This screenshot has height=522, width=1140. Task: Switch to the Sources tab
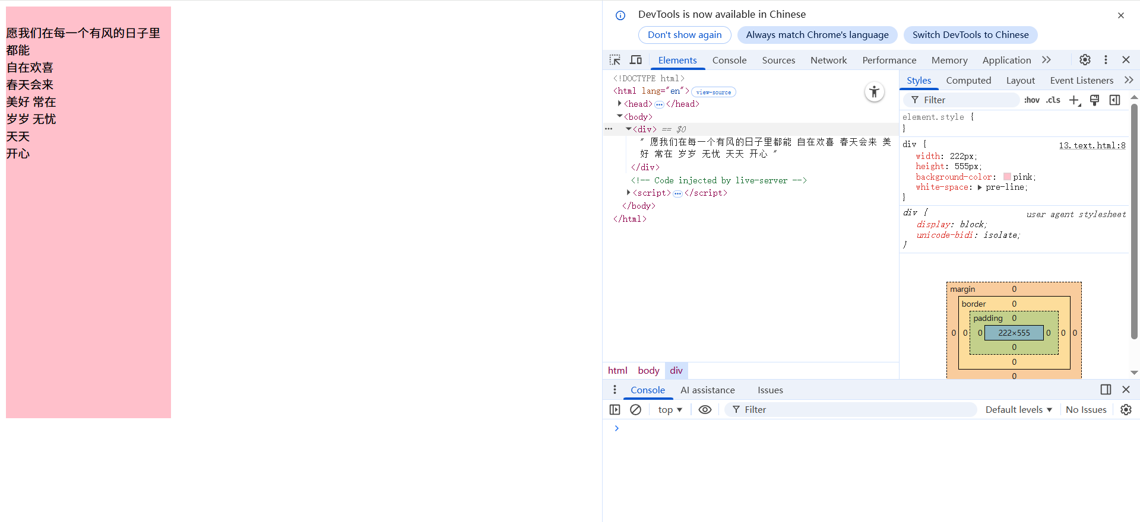(778, 60)
